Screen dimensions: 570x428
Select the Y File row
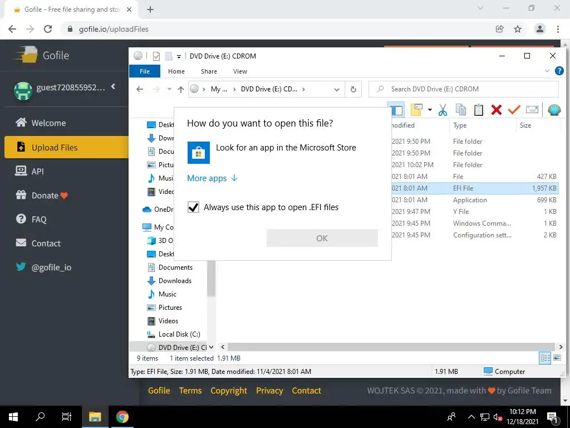(x=476, y=211)
